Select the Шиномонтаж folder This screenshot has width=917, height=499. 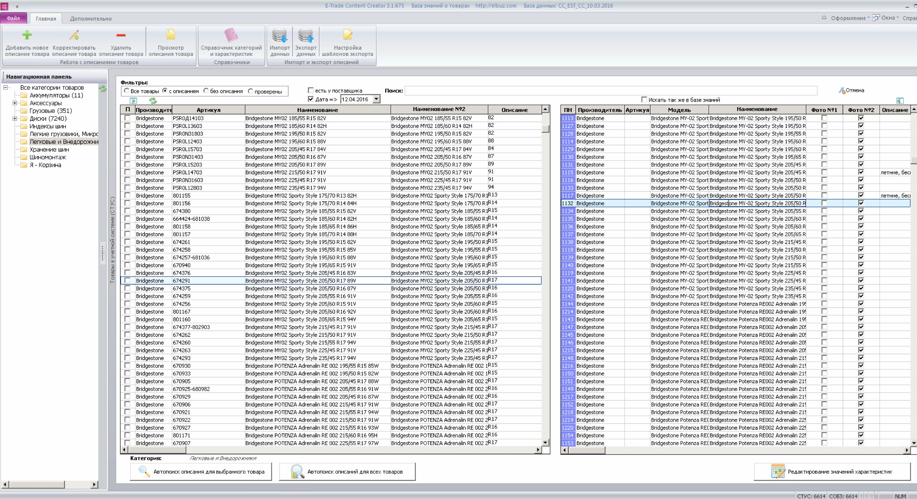coord(48,157)
